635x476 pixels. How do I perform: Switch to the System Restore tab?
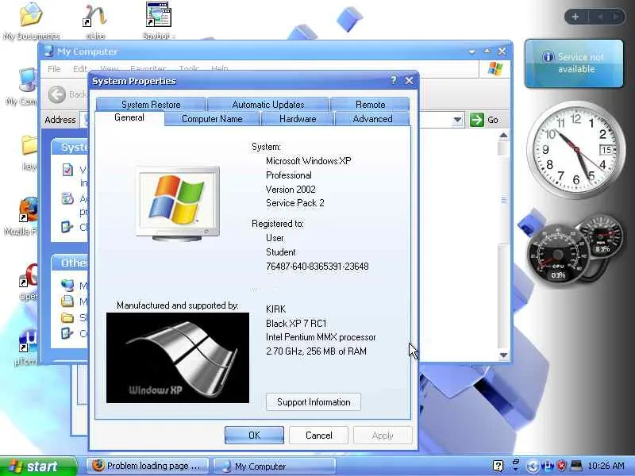(x=151, y=105)
